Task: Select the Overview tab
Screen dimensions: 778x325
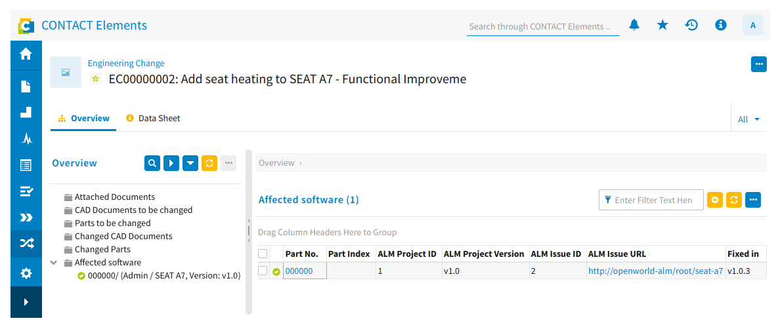Action: 83,119
